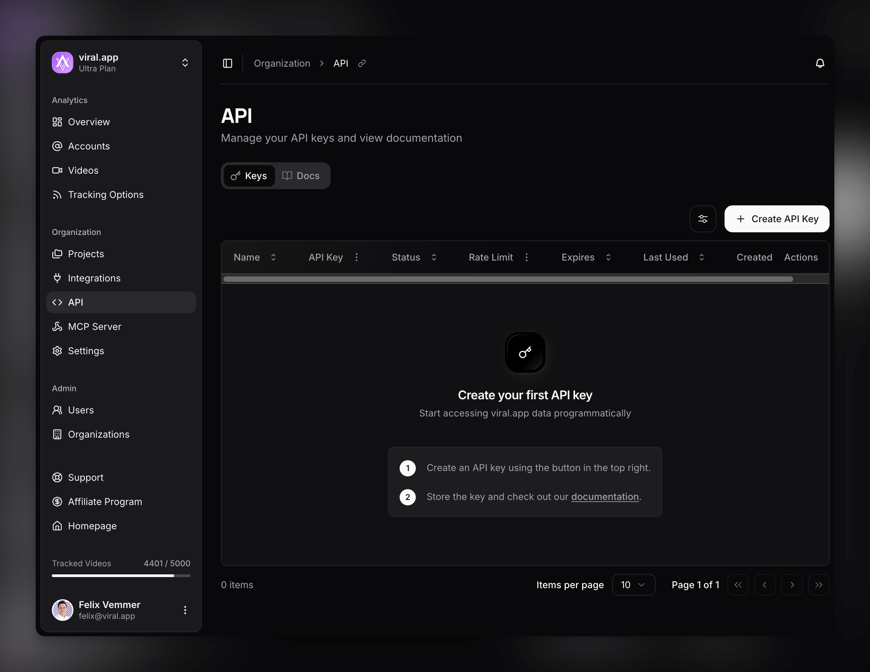Click the Tracked Videos progress bar
This screenshot has width=870, height=672.
[121, 575]
